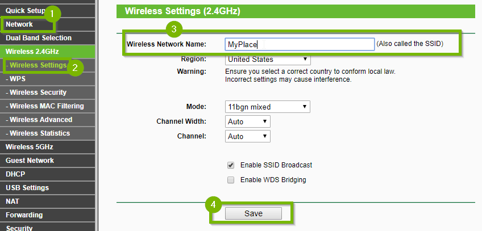The width and height of the screenshot is (482, 231).
Task: Open the Guest Network menu
Action: click(48, 161)
